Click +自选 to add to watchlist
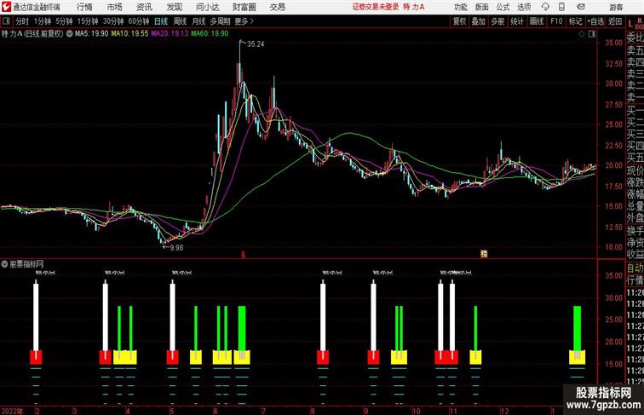This screenshot has height=415, width=644. (595, 21)
